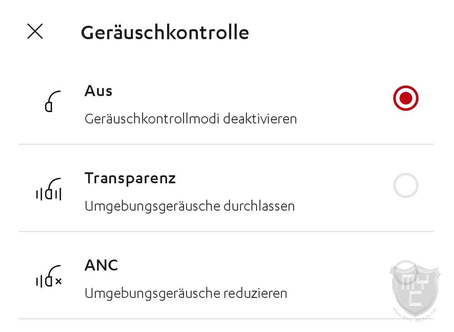This screenshot has width=454, height=332.
Task: Click 'Umgebungsgeräusche reduzieren' description
Action: click(x=186, y=293)
